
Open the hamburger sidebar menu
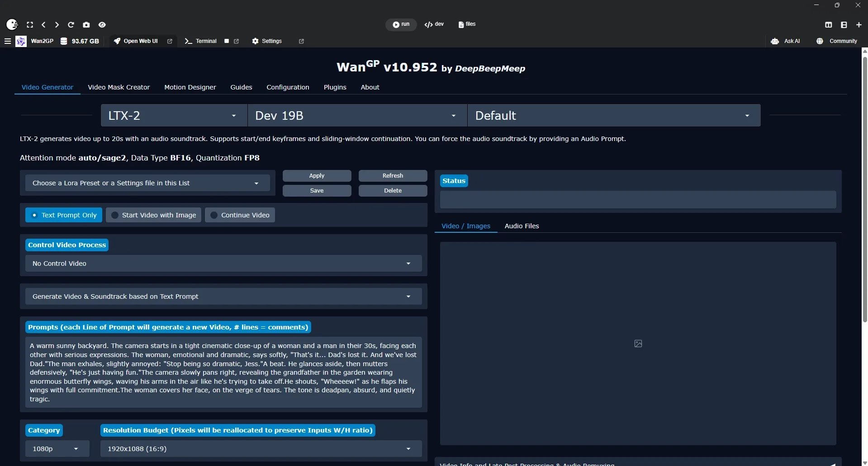click(x=8, y=41)
